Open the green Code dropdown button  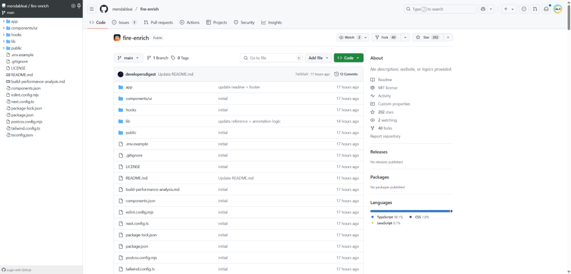[348, 58]
